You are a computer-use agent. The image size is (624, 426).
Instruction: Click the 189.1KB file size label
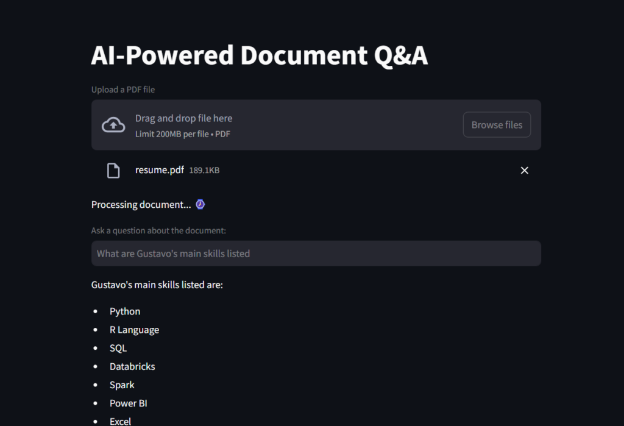click(204, 171)
